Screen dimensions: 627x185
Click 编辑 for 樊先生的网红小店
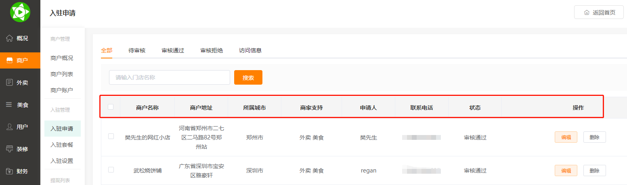[566, 137]
